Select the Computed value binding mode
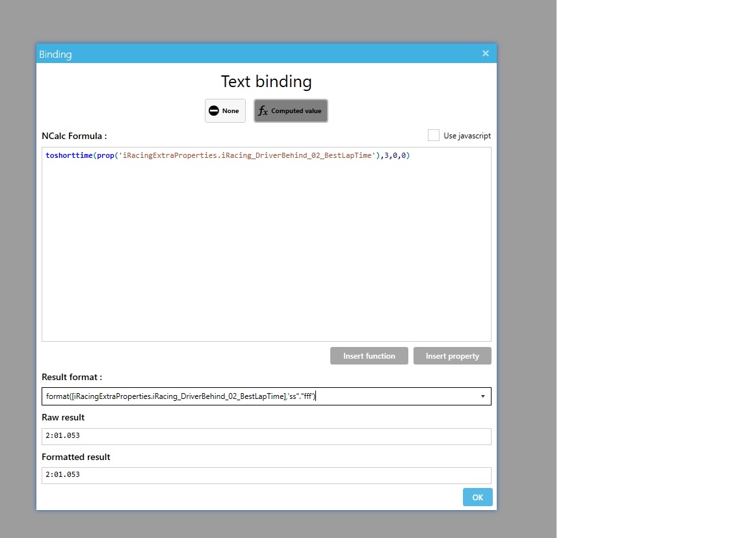Viewport: 749px width, 538px height. point(291,110)
